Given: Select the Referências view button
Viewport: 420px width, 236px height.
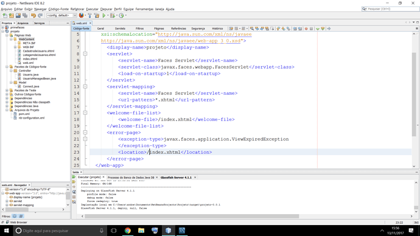Looking at the screenshot, I should point(178,29).
